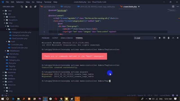Image resolution: width=180 pixels, height=101 pixels.
Task: Add a new terminal instance
Action: pyautogui.click(x=159, y=38)
